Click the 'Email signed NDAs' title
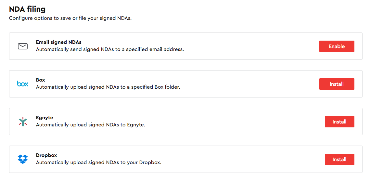Screen dimensions: 370x181 [x=58, y=42]
